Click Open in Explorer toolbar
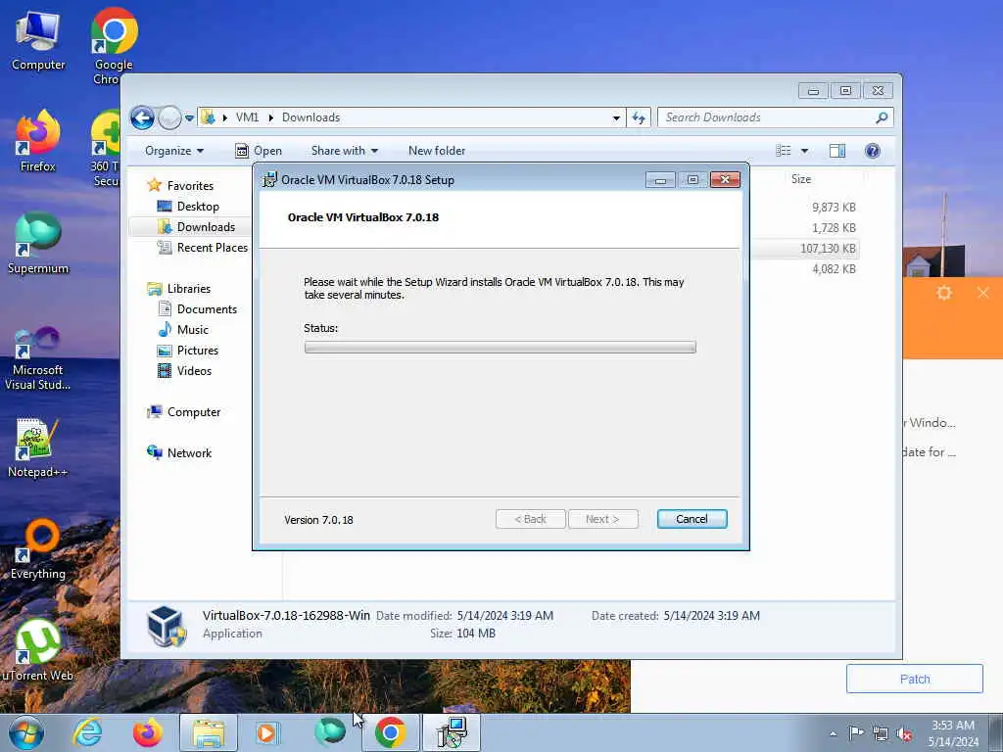Image resolution: width=1003 pixels, height=752 pixels. pyautogui.click(x=259, y=151)
